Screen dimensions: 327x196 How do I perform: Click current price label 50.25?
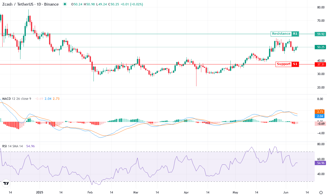tap(321, 47)
